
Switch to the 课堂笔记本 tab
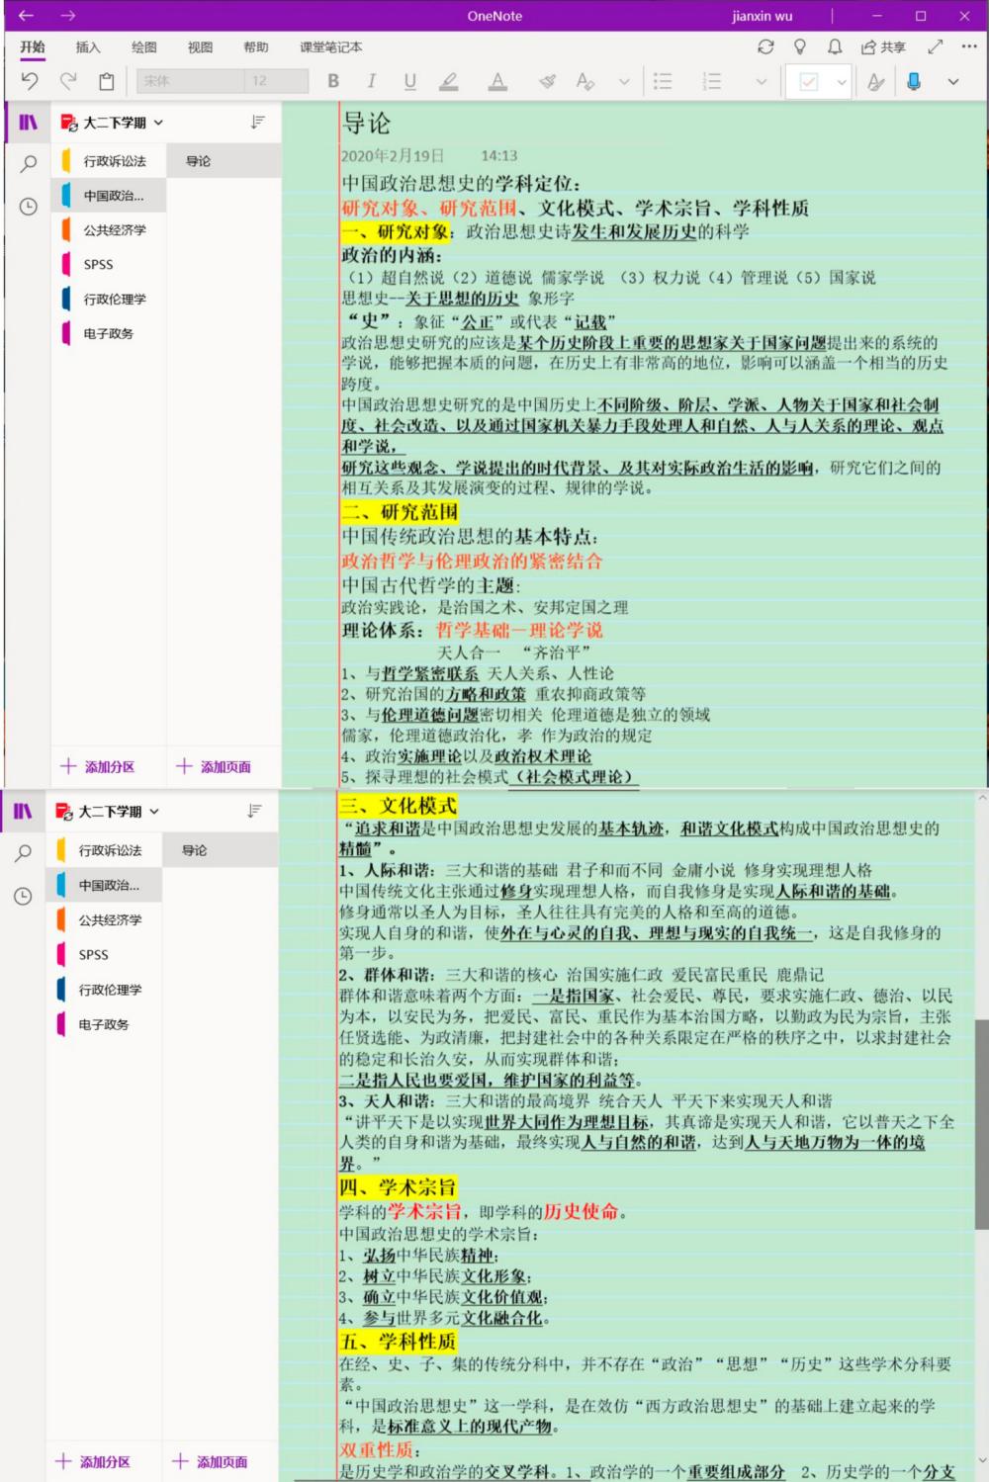[x=331, y=46]
